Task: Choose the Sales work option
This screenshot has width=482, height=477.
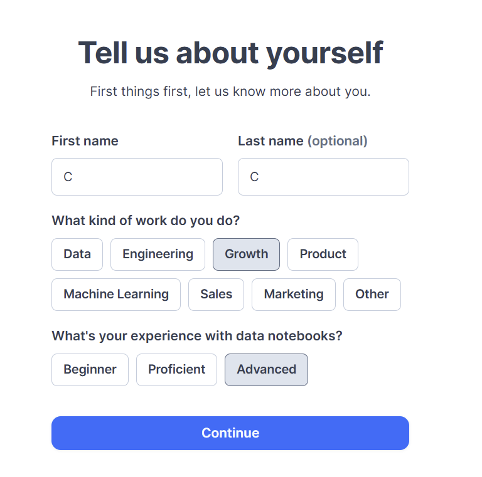Action: click(x=216, y=295)
